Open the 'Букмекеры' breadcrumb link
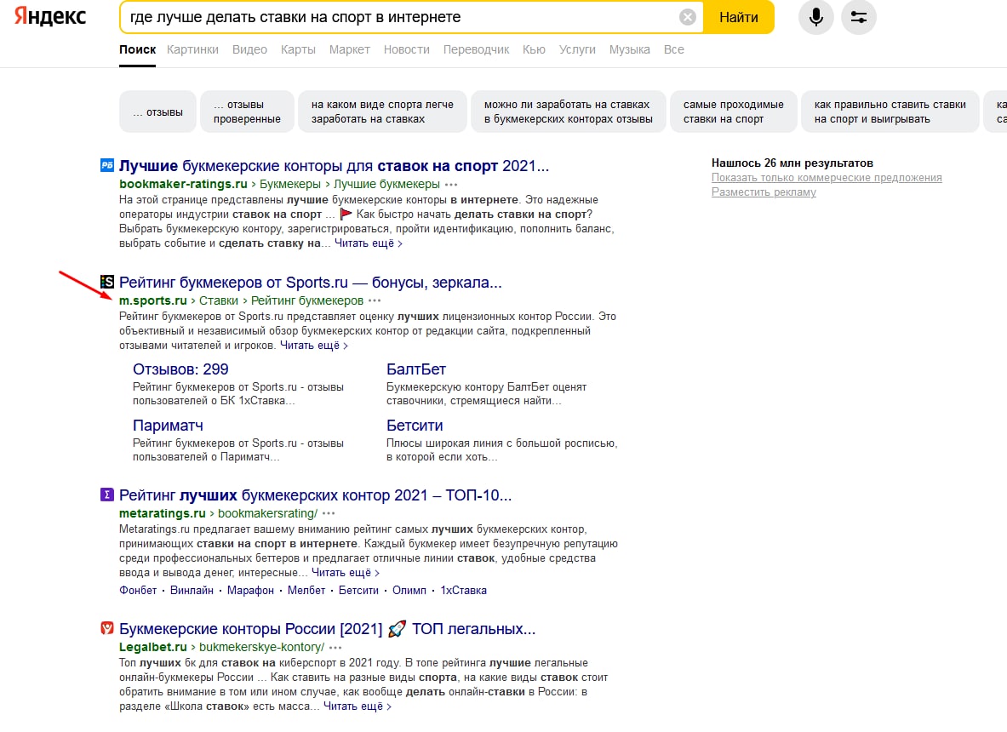 tap(289, 185)
